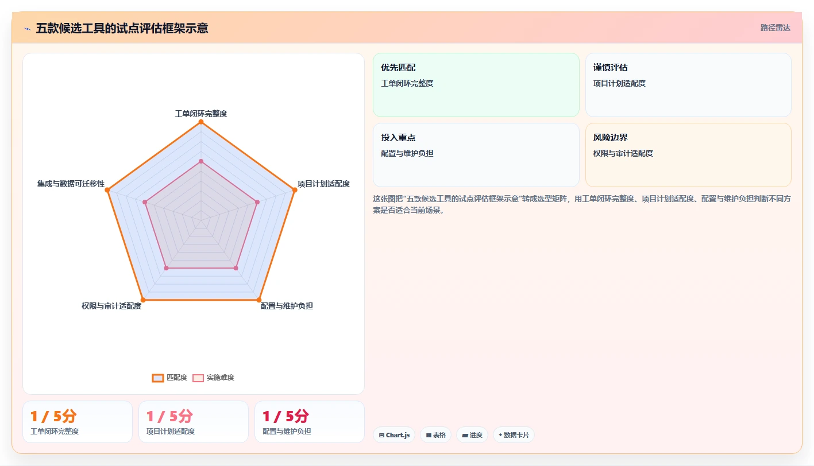Click the 工单闭环完整度 radar axis label
This screenshot has height=466, width=814.
coord(201,114)
